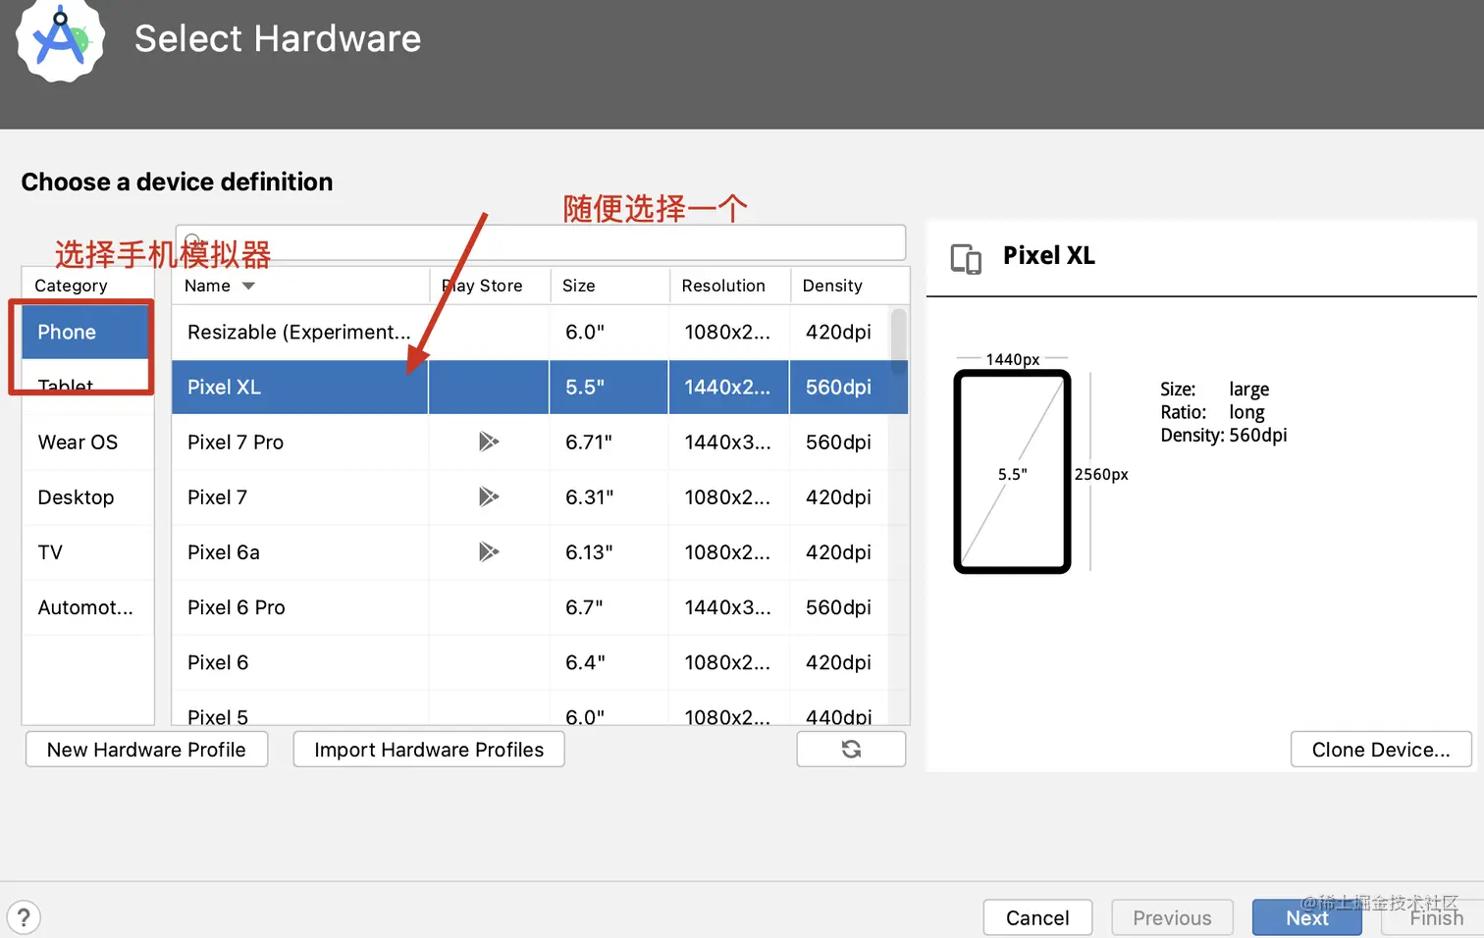Viewport: 1484px width, 938px height.
Task: Select the Phone category
Action: click(x=85, y=332)
